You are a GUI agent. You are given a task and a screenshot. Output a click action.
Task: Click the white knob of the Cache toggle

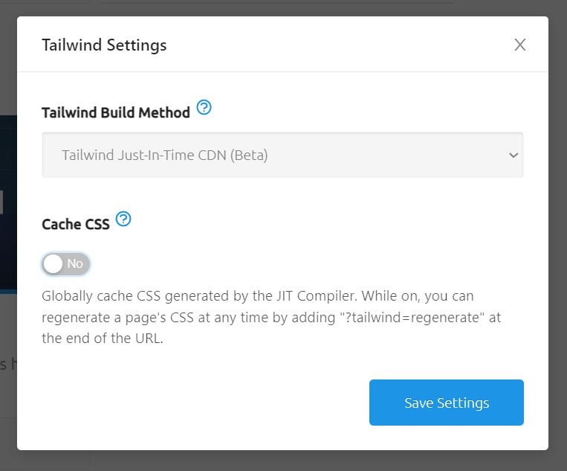coord(54,263)
